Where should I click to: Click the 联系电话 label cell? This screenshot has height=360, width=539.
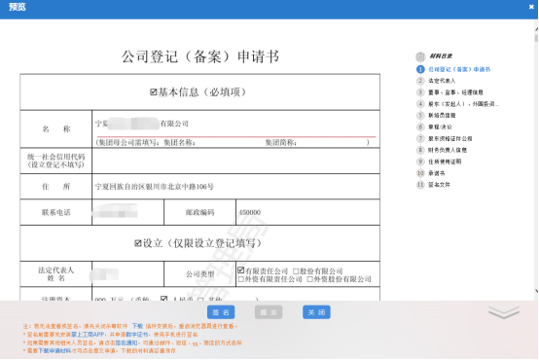(x=56, y=212)
